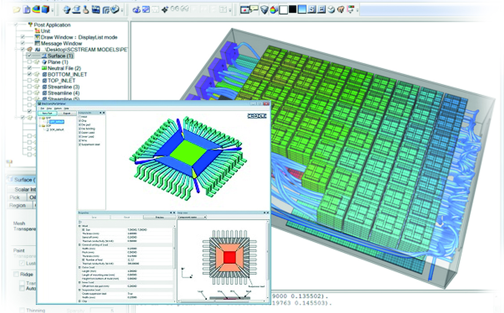Click the toolbar icon with letter E

point(321,10)
